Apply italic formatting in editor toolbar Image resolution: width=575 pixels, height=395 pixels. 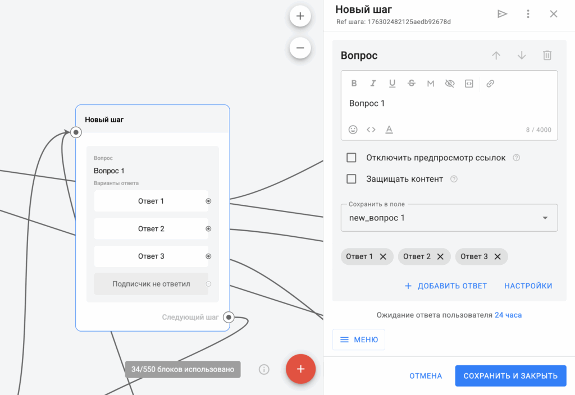tap(373, 84)
